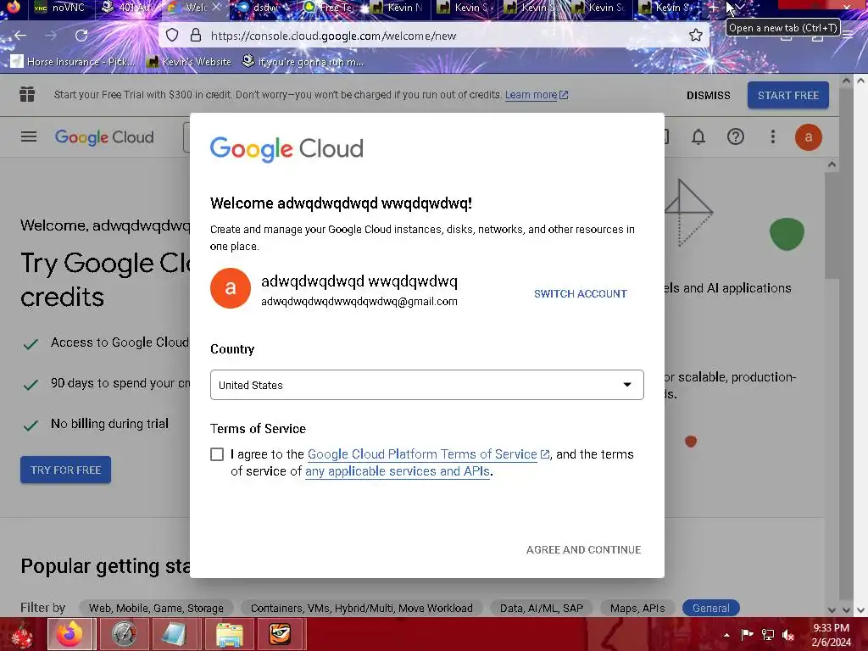
Task: Open the tiger-face app in taskbar
Action: 280,634
